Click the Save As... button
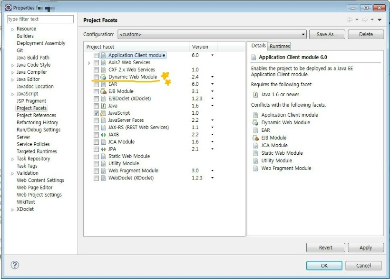The image size is (390, 279). tap(327, 34)
